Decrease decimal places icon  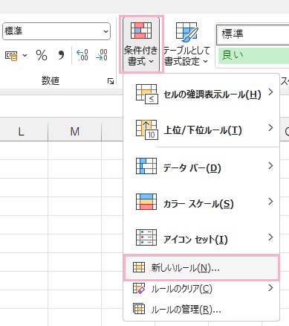coord(102,55)
